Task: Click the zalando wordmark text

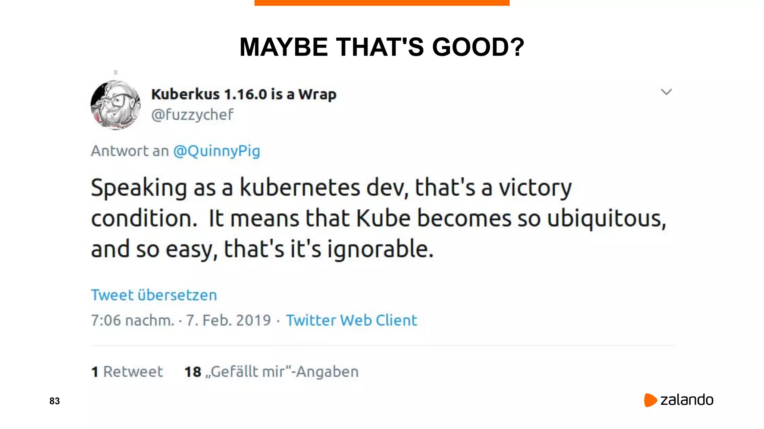Action: [687, 400]
